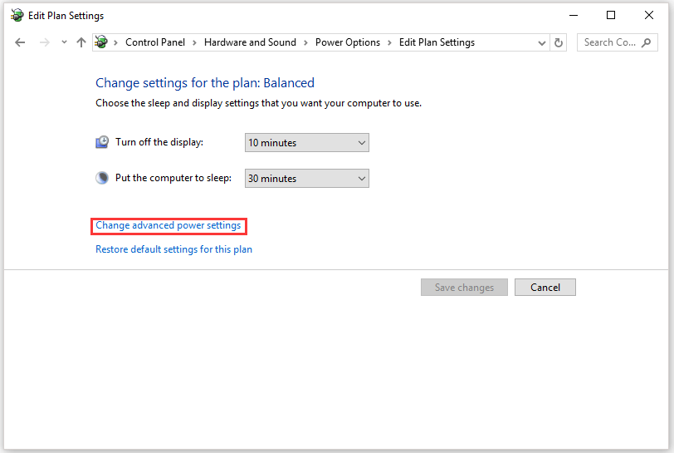Open the Put computer to sleep dropdown
674x453 pixels.
306,179
